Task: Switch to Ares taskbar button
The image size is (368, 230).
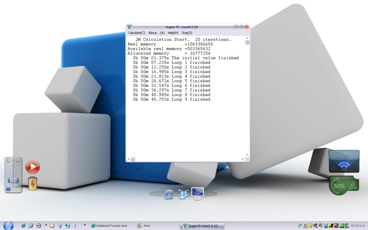Action: click(144, 226)
